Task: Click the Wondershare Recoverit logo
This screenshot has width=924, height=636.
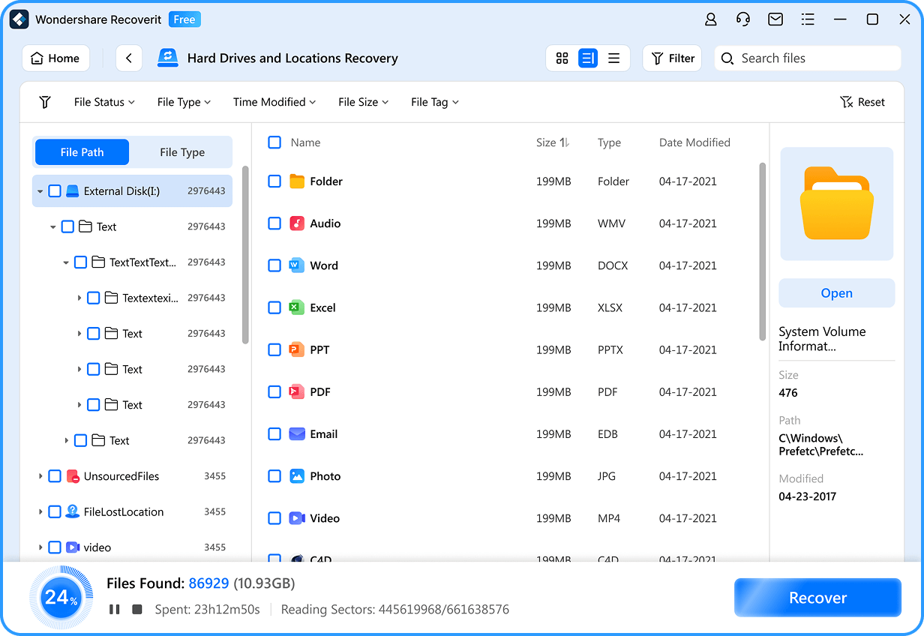Action: [19, 19]
